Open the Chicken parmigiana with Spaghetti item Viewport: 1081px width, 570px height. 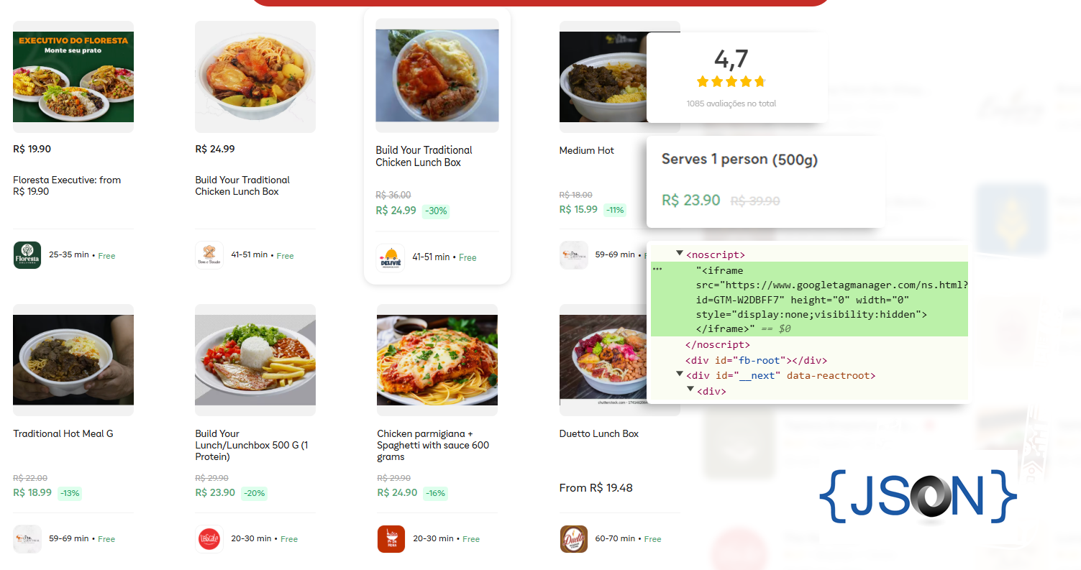[434, 445]
